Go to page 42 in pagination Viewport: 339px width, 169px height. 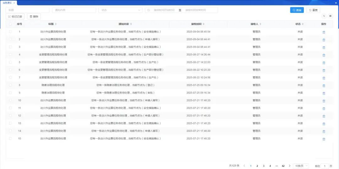pos(283,166)
